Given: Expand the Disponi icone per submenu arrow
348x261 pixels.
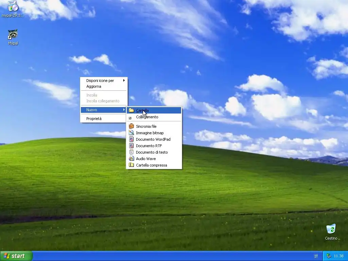Looking at the screenshot, I should coord(124,80).
